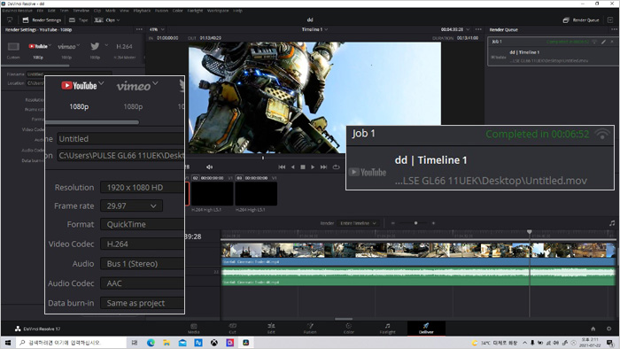
Task: Open the viewer timecode dropdown chevron
Action: pyautogui.click(x=469, y=29)
